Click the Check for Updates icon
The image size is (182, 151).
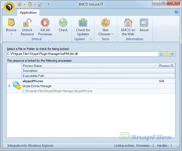83,23
